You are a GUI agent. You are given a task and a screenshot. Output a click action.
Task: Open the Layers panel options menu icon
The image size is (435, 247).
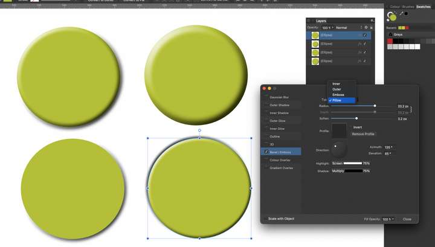tap(372, 21)
